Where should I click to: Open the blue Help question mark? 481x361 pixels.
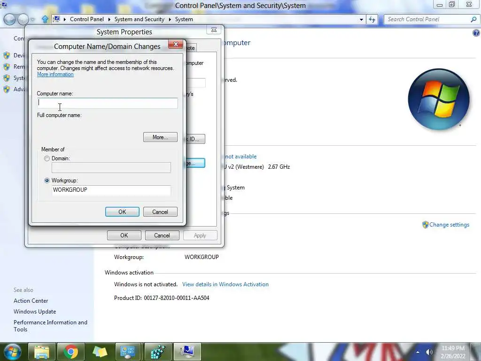(x=476, y=33)
